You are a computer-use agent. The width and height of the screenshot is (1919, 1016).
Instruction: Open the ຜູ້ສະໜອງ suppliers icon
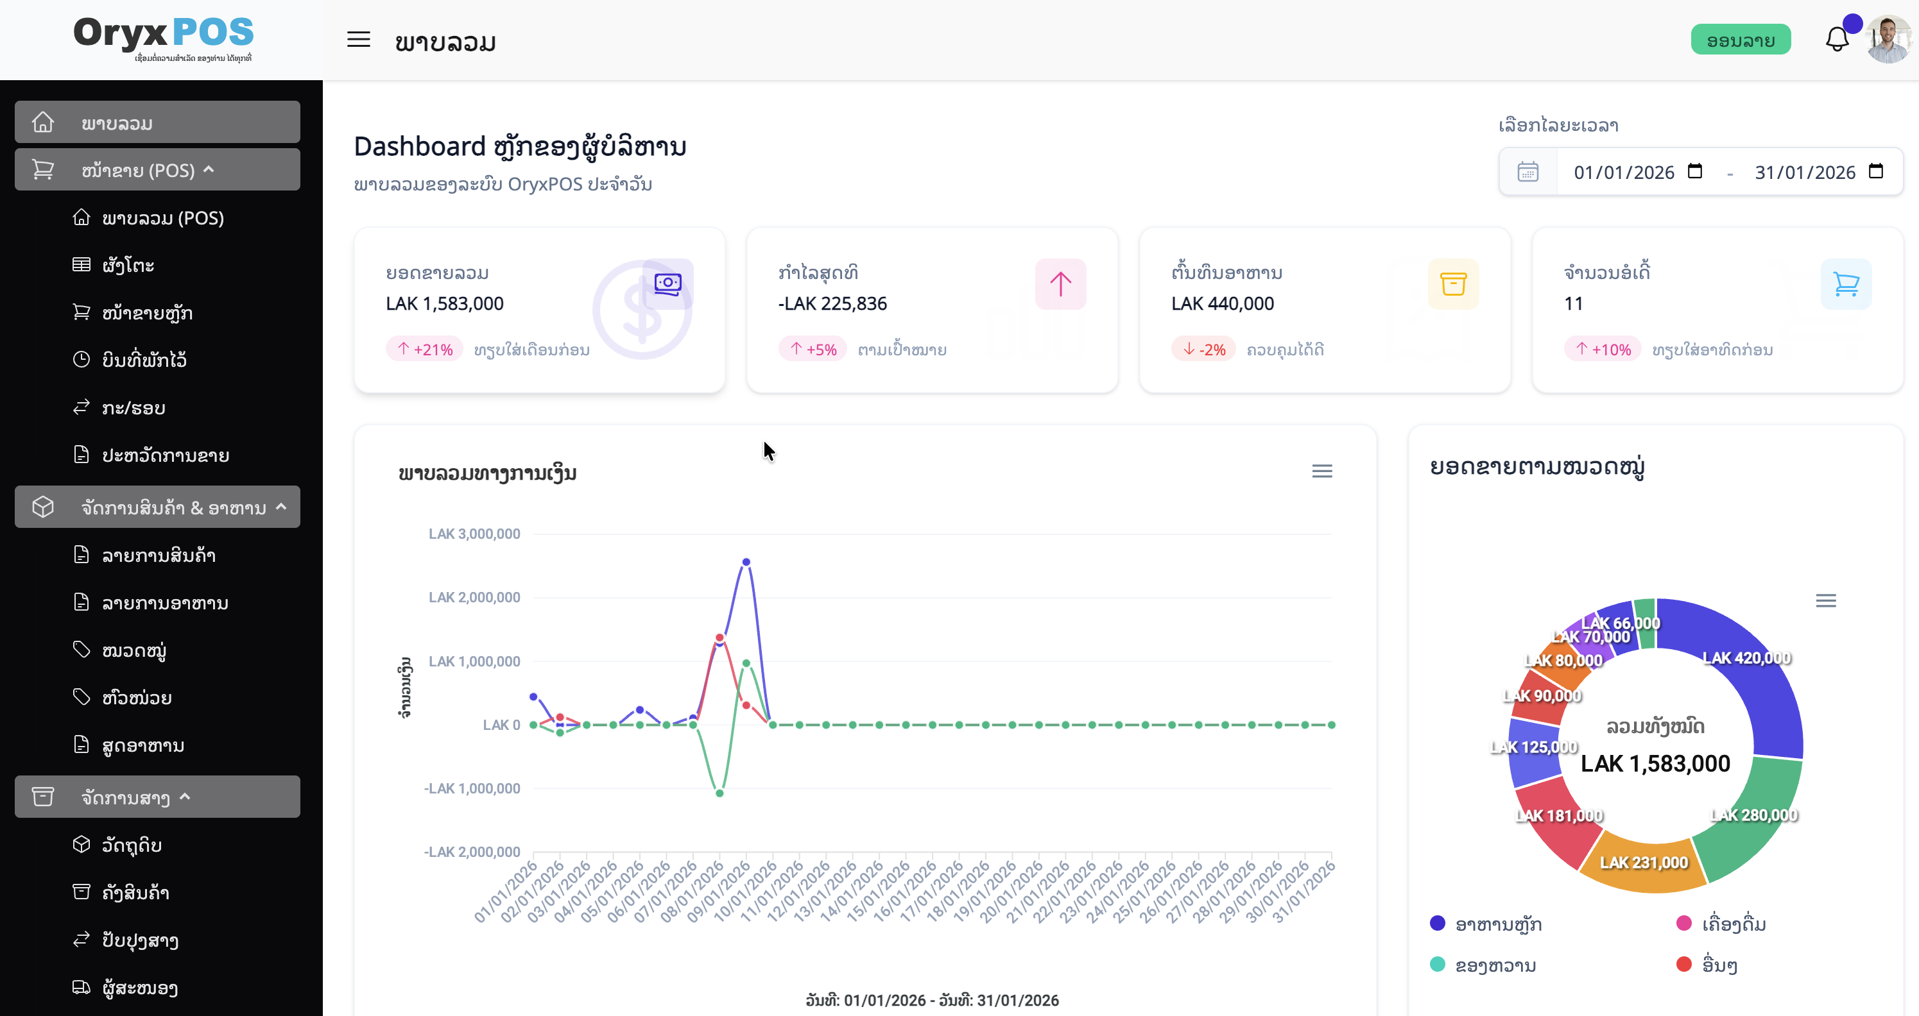pyautogui.click(x=83, y=988)
